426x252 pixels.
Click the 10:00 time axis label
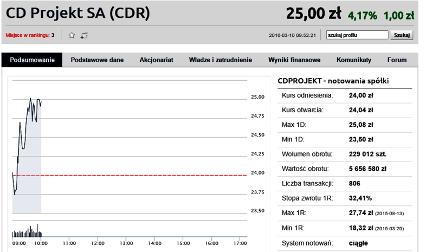[41, 243]
